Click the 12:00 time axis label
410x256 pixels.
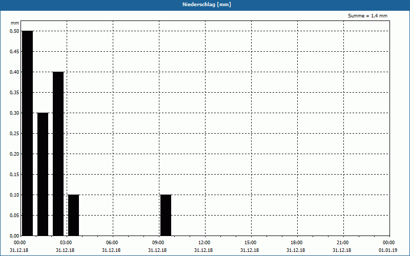(x=203, y=243)
